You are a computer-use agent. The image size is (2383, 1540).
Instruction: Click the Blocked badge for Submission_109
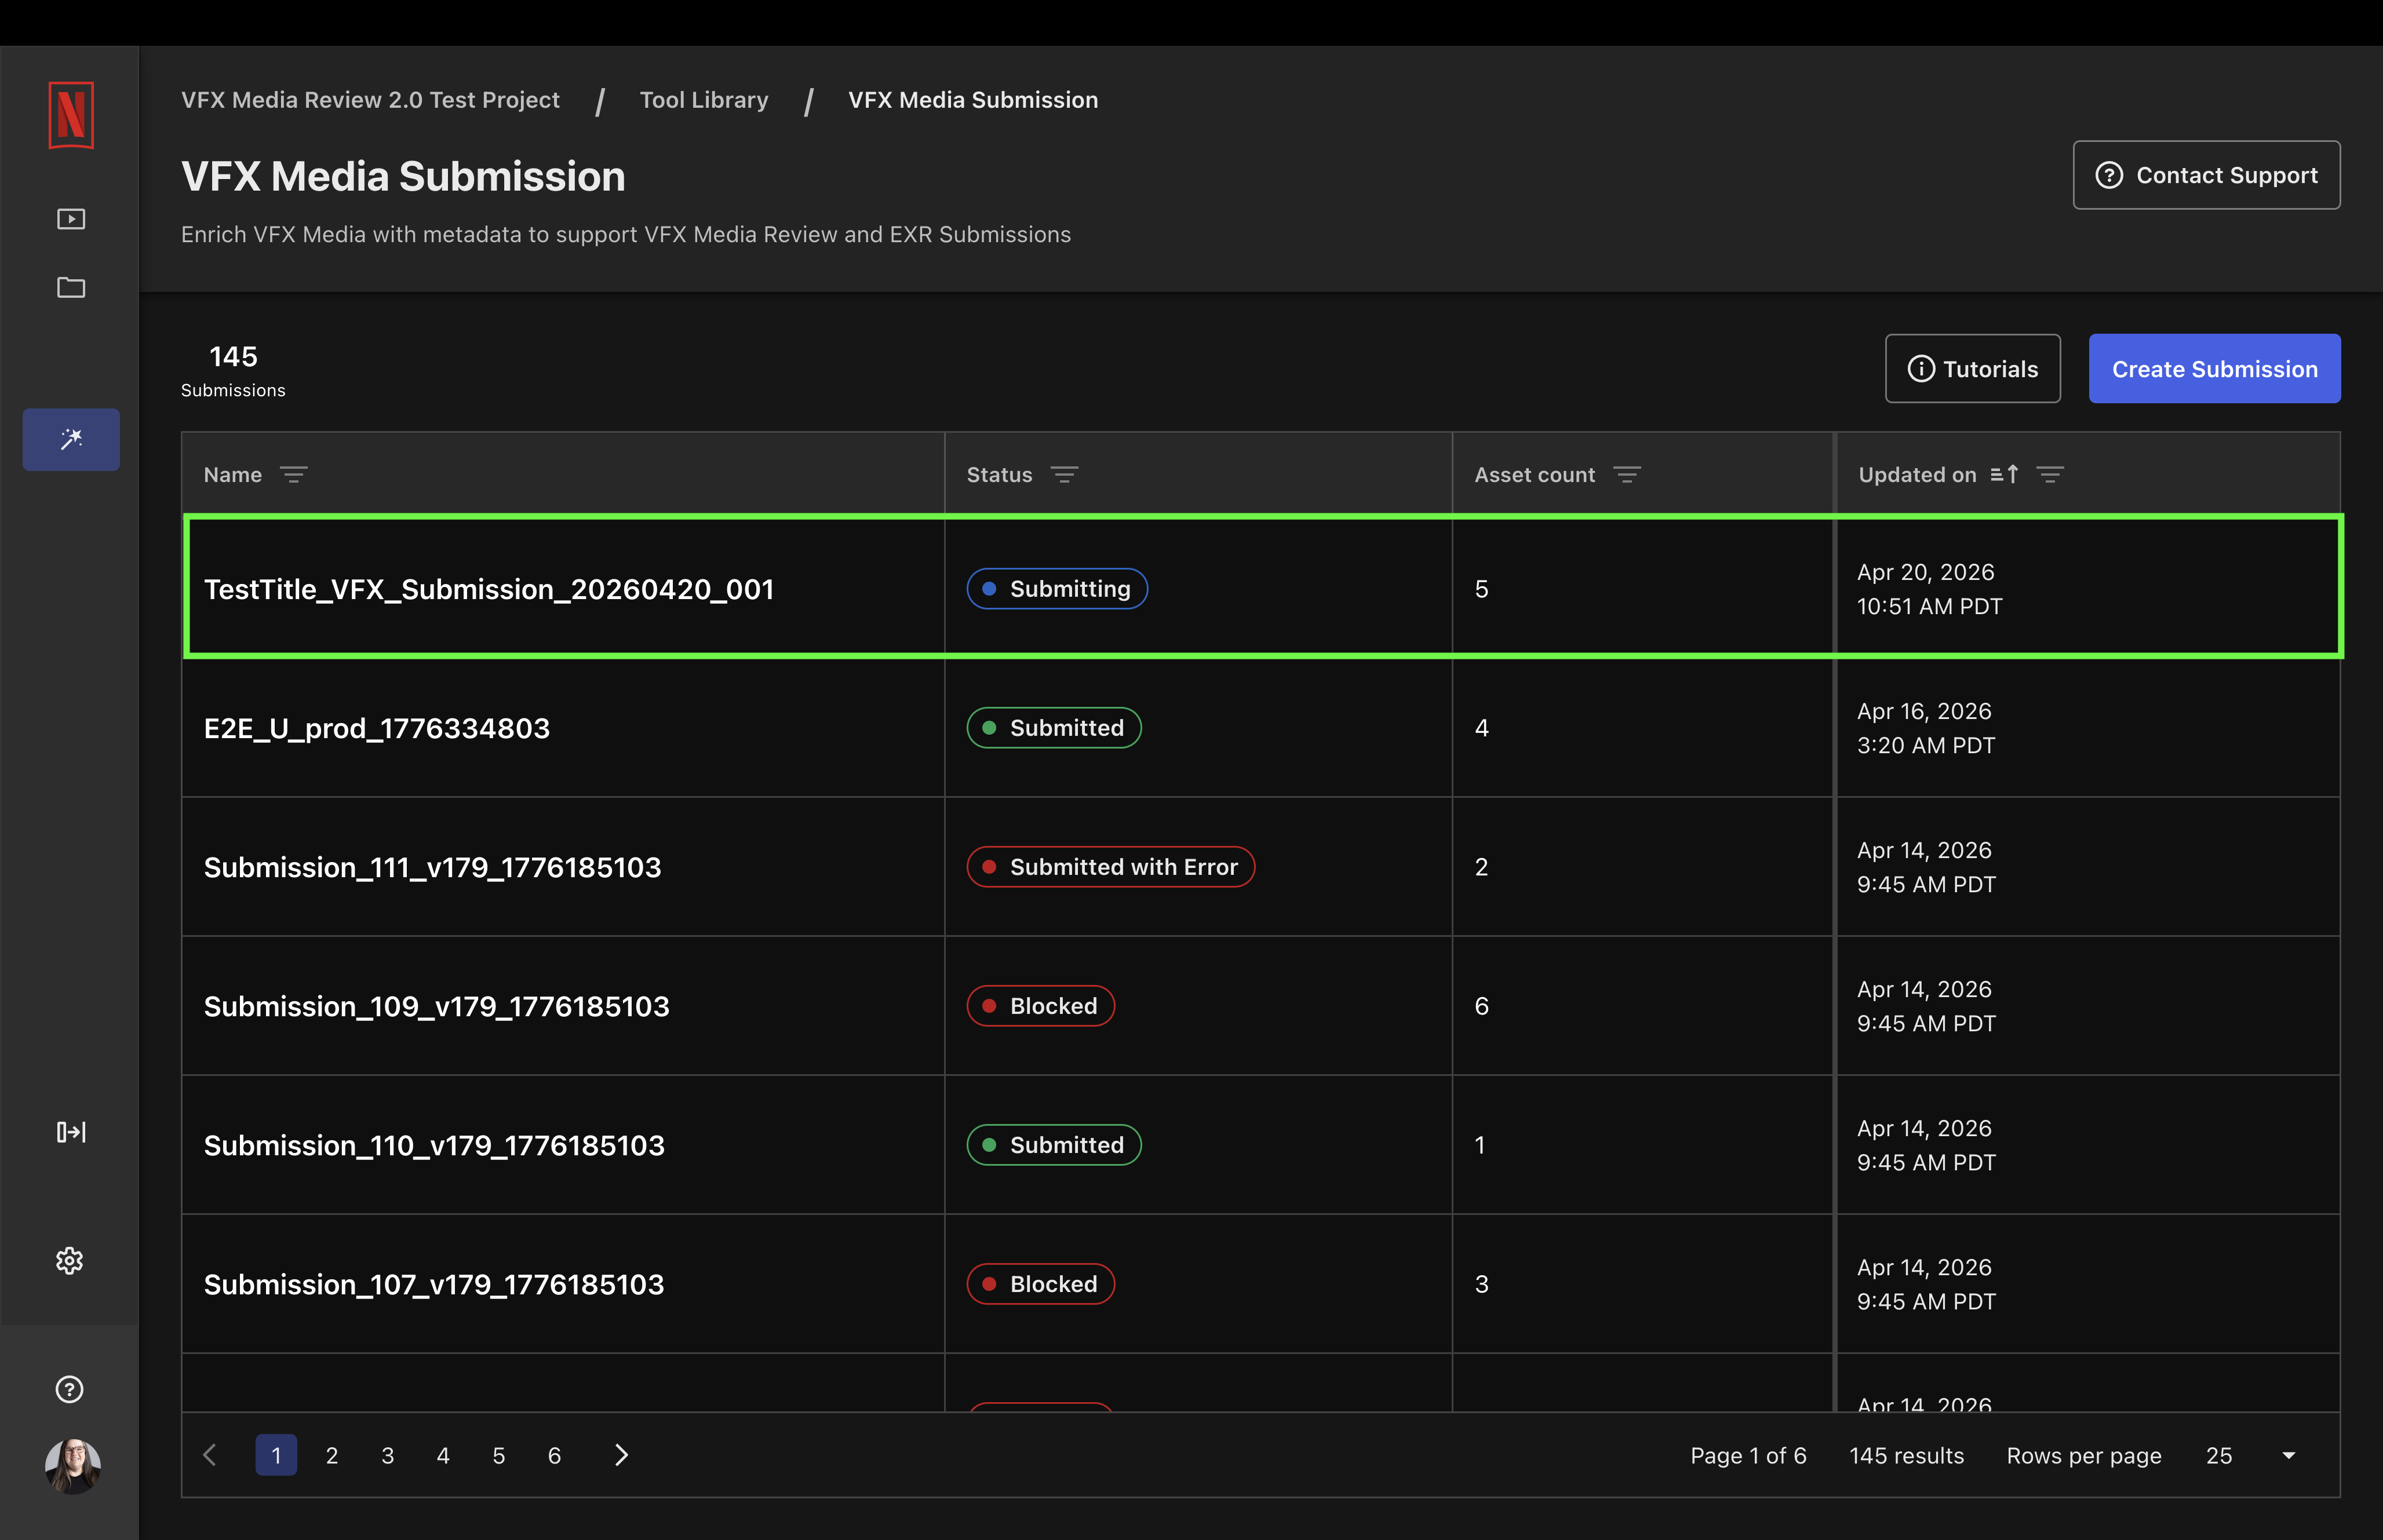click(1041, 1006)
